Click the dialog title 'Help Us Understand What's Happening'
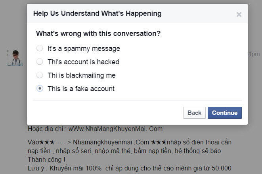The height and width of the screenshot is (174, 262). point(98,13)
